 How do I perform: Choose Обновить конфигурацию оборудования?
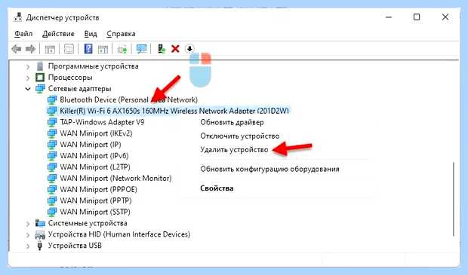point(269,169)
